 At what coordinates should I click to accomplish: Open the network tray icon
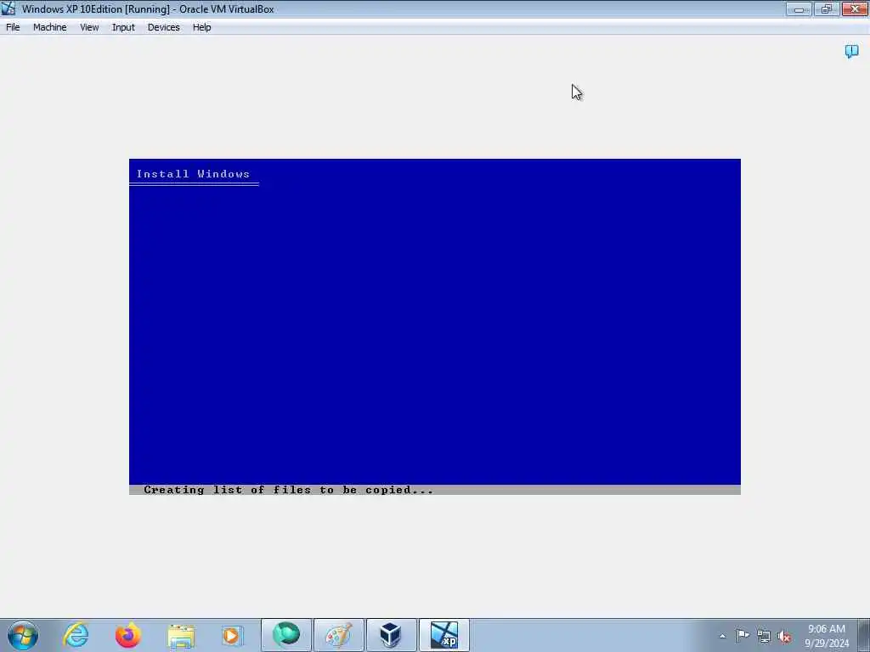tap(764, 637)
